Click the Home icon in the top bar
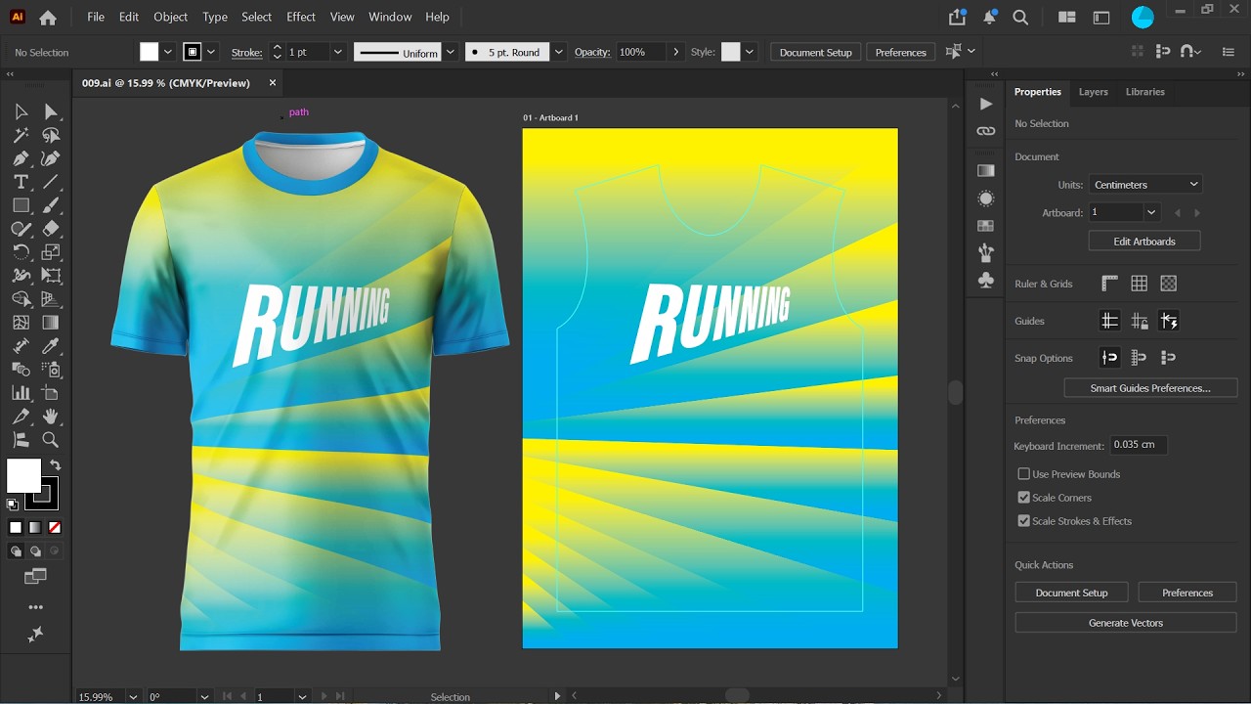The width and height of the screenshot is (1251, 704). [48, 18]
